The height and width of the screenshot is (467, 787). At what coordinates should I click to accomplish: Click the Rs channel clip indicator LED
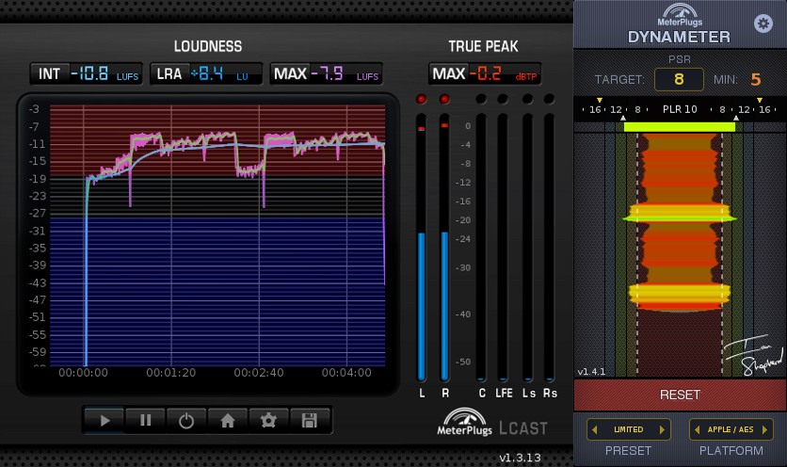pos(549,99)
